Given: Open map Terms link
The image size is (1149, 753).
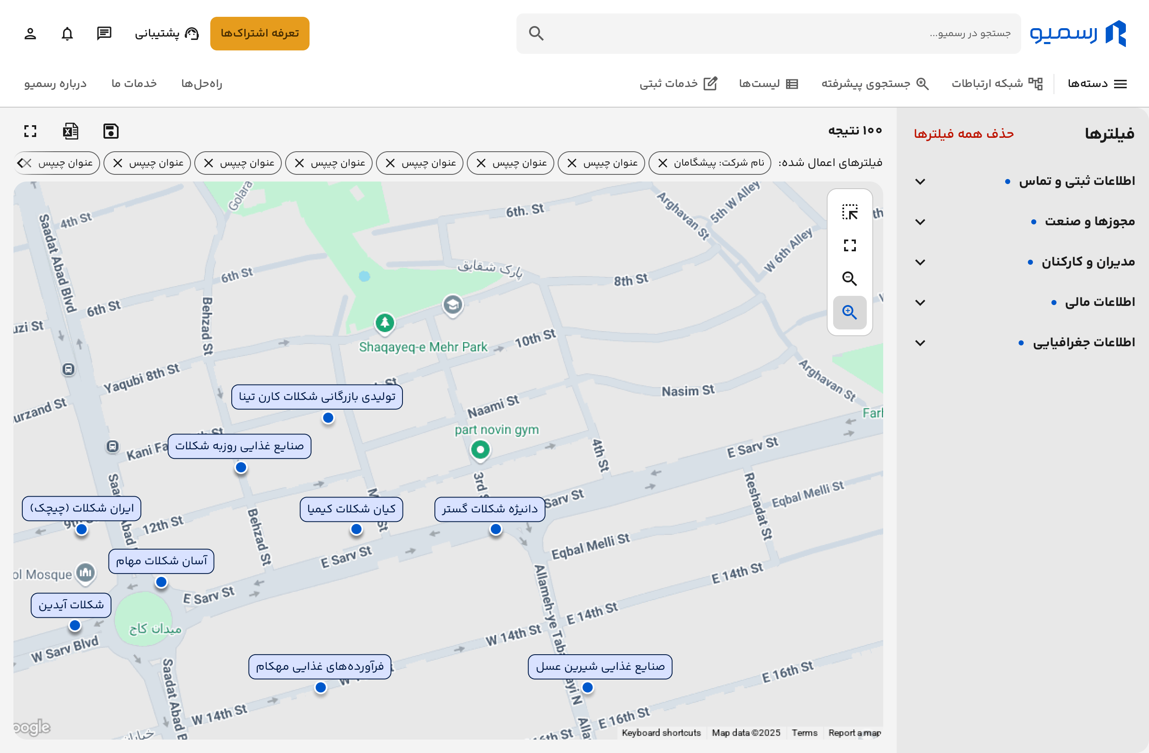Looking at the screenshot, I should tap(804, 733).
